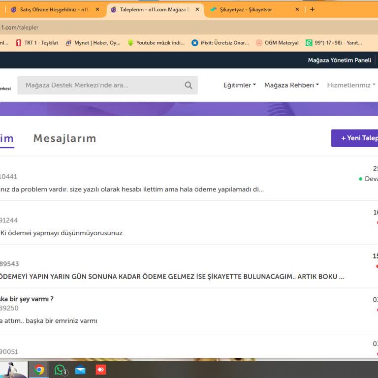The width and height of the screenshot is (378, 378).
Task: Open the Mail app taskbar icon
Action: 80,370
